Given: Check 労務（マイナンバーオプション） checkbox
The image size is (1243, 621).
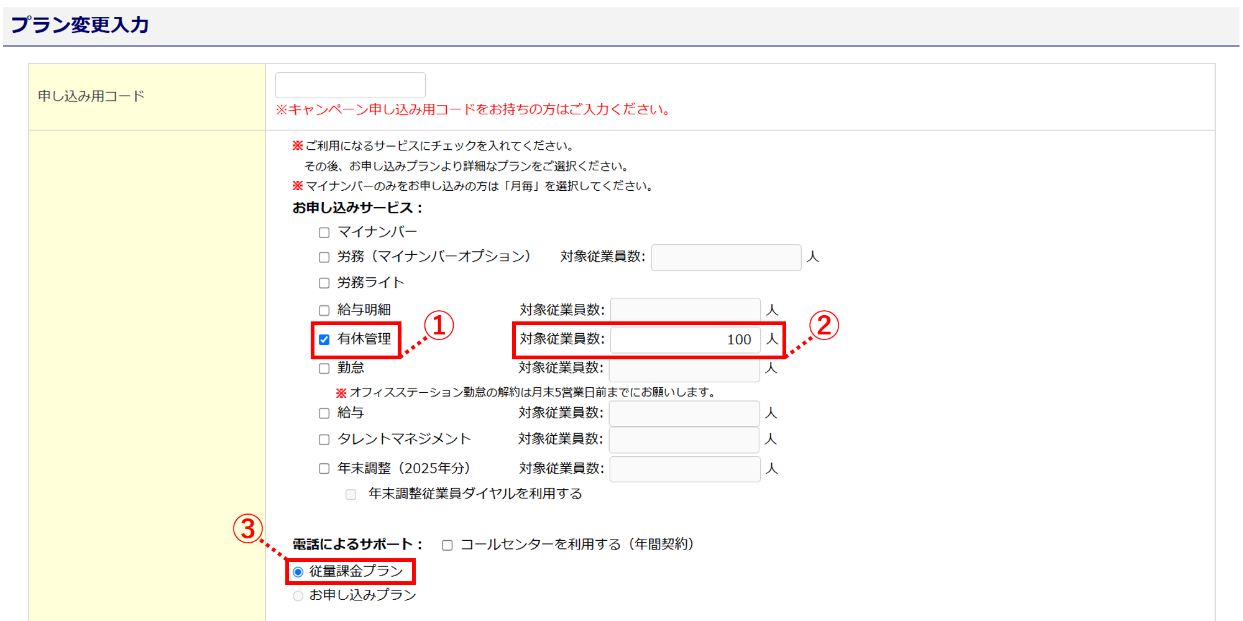Looking at the screenshot, I should point(324,257).
